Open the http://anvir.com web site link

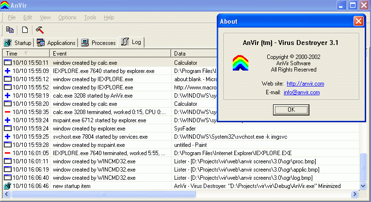click(x=305, y=84)
